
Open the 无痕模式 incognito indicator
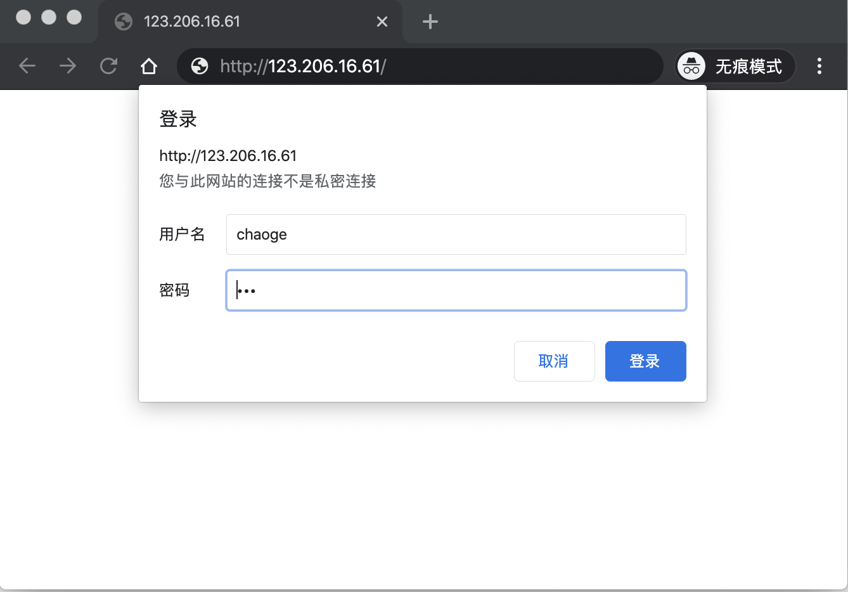point(735,66)
